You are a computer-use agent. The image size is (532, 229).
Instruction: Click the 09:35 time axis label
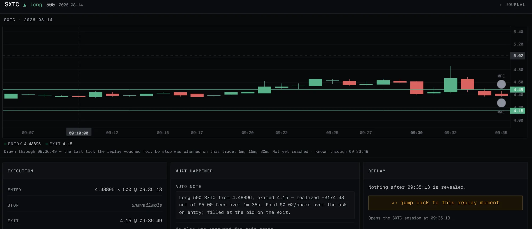point(501,133)
